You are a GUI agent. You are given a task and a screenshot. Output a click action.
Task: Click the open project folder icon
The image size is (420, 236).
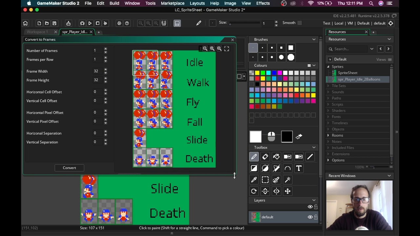point(47,23)
